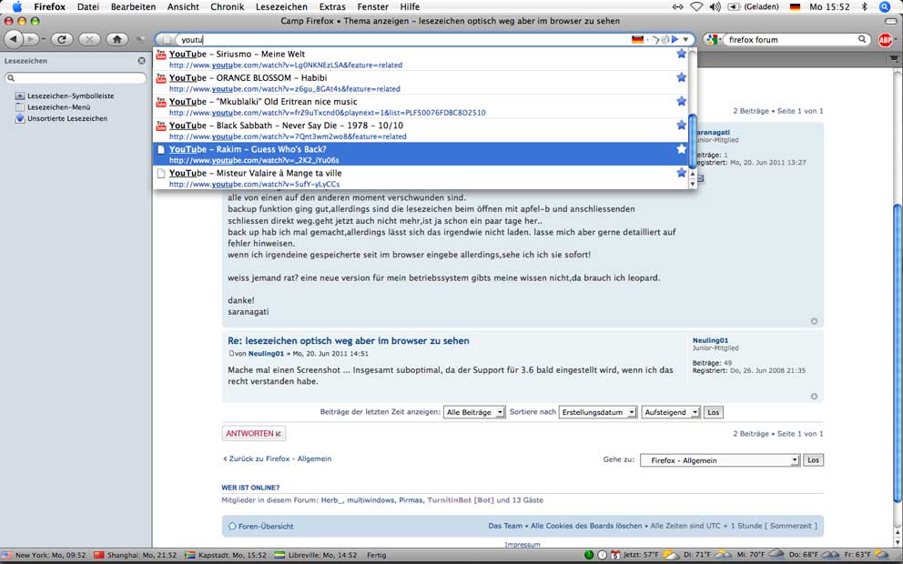
Task: Click the TurnitinBot [Bot] member link
Action: tap(461, 500)
